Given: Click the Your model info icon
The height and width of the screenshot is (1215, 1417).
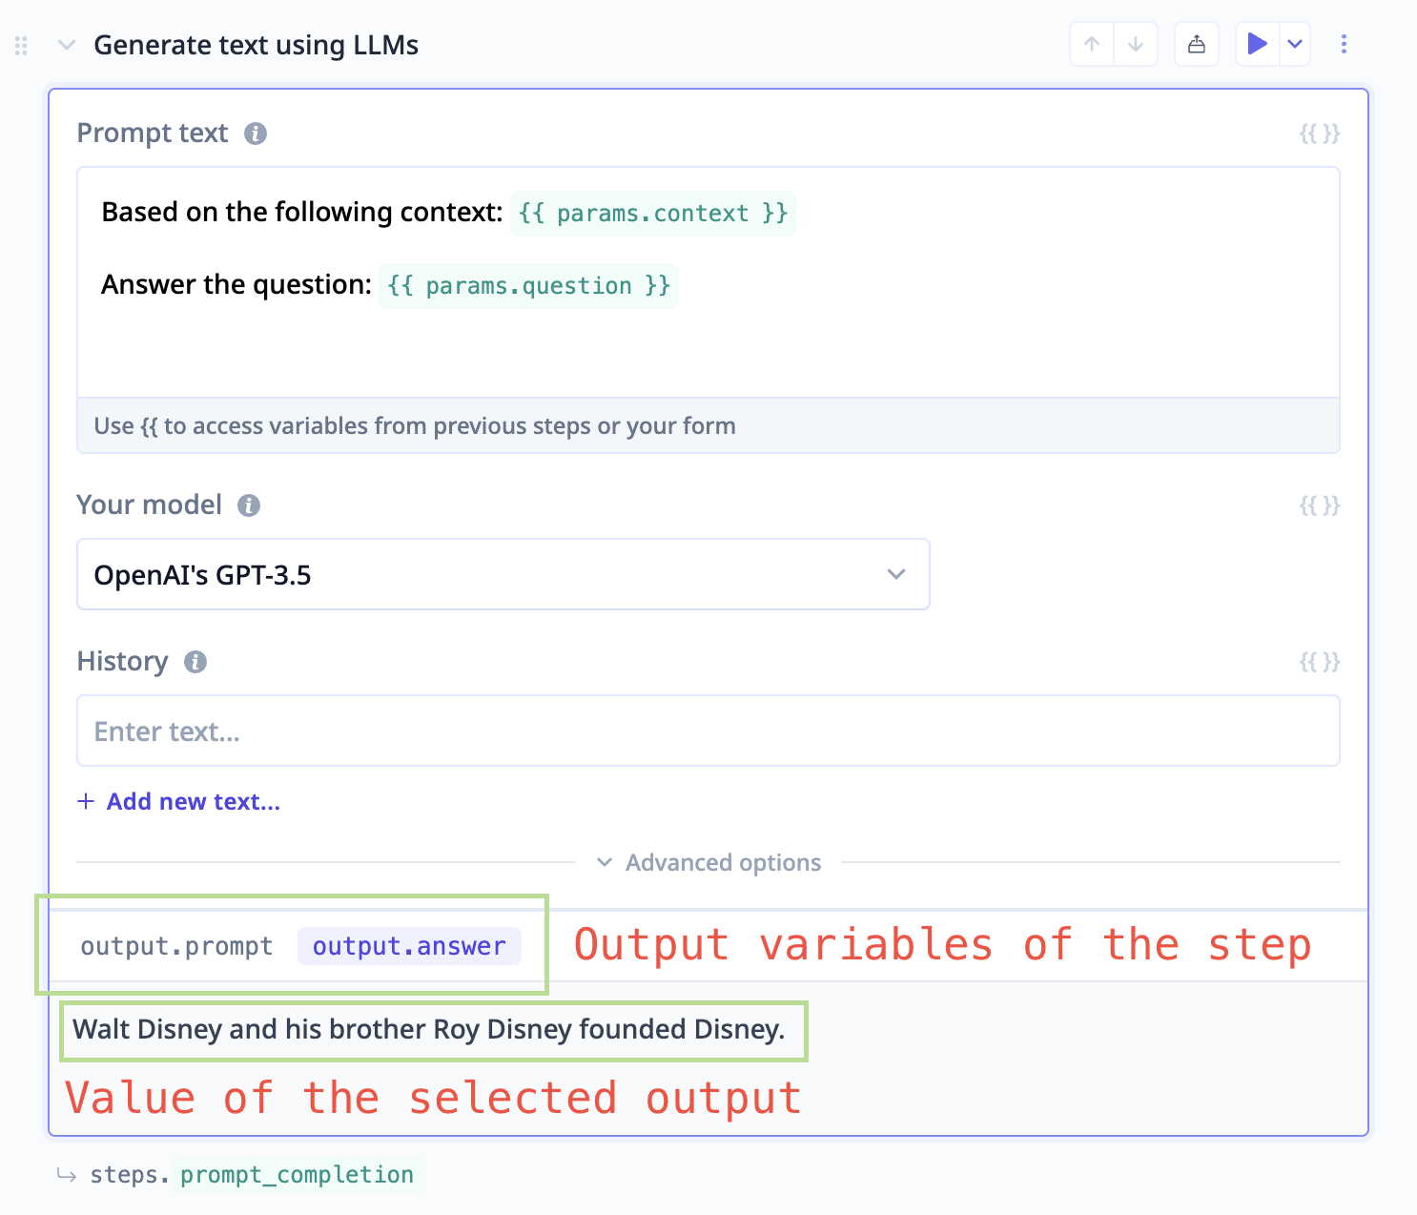Looking at the screenshot, I should click(x=249, y=505).
